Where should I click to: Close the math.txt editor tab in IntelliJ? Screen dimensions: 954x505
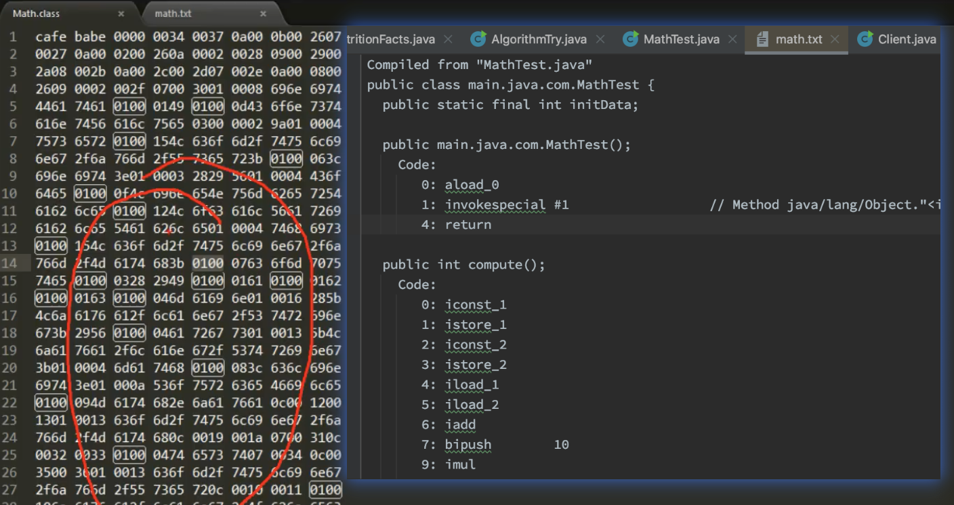835,39
